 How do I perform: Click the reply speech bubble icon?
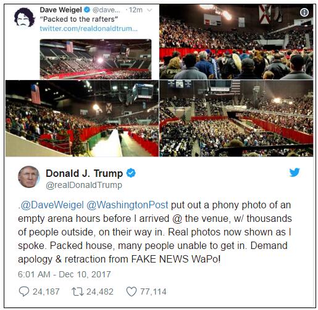pos(24,292)
